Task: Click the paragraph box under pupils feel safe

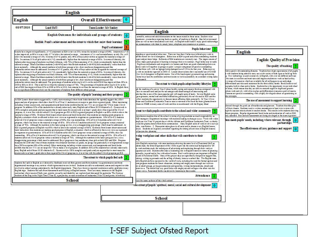Action: tap(72, 169)
